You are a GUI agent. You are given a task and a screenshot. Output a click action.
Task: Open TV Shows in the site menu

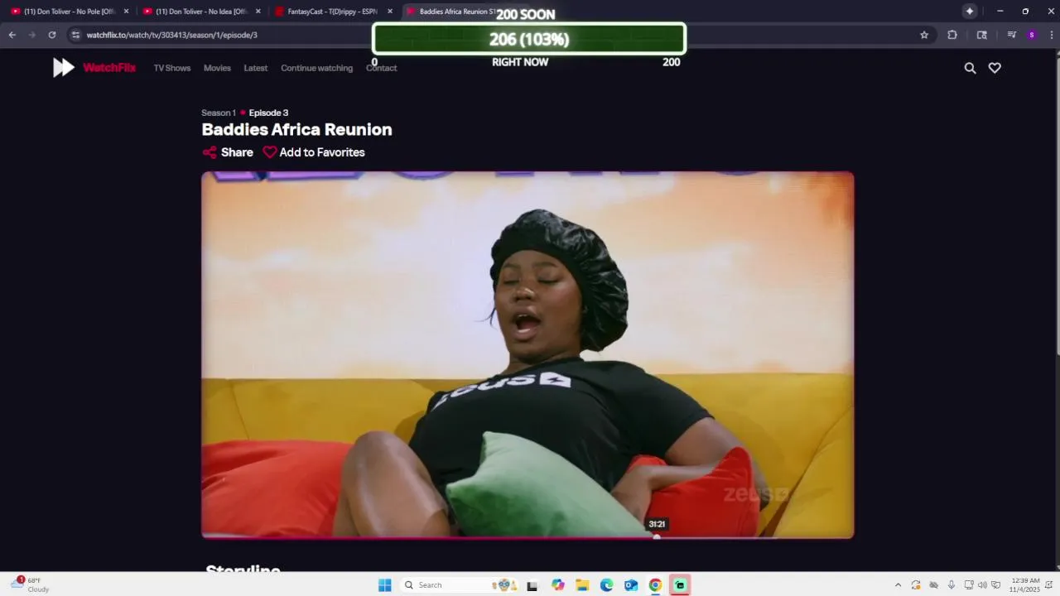click(172, 68)
